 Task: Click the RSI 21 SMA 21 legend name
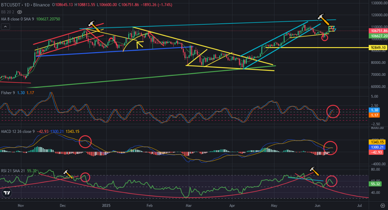(13, 171)
